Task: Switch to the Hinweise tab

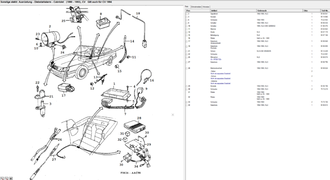Action: [x=206, y=7]
